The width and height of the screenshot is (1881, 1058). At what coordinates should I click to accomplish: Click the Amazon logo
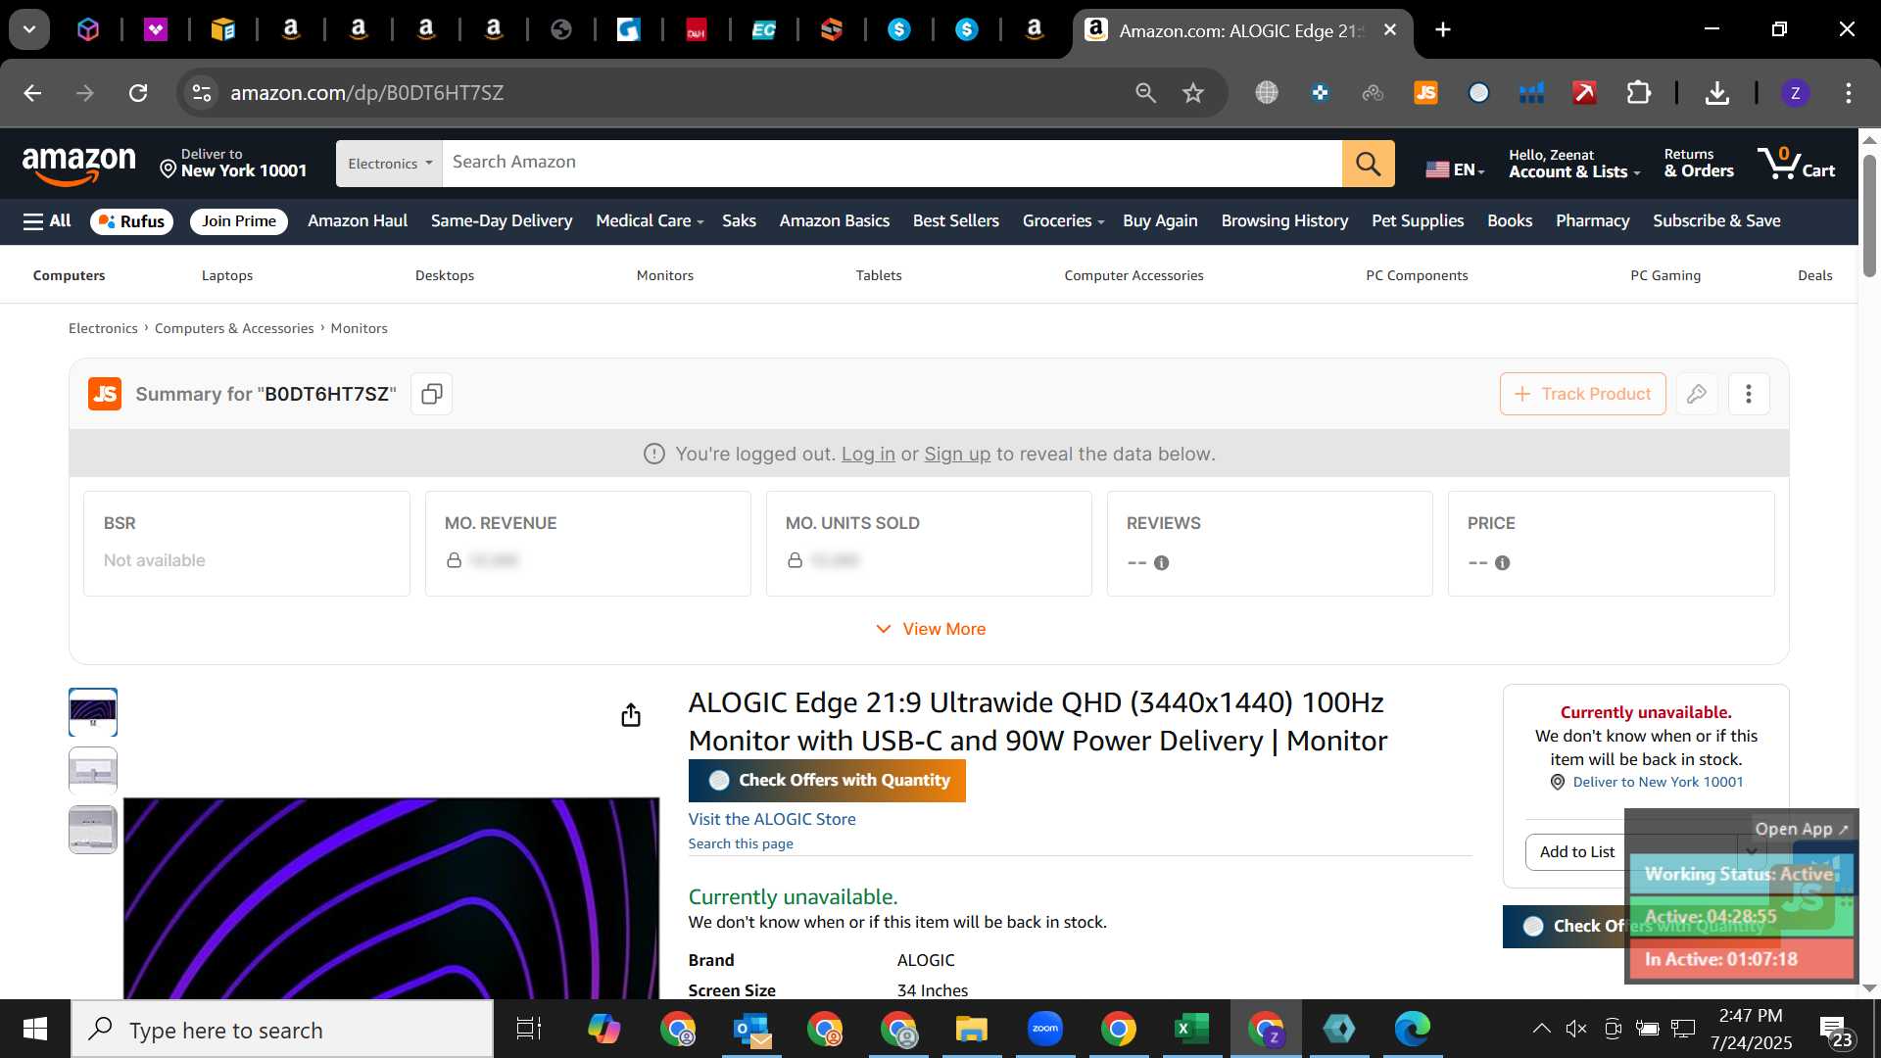point(79,164)
